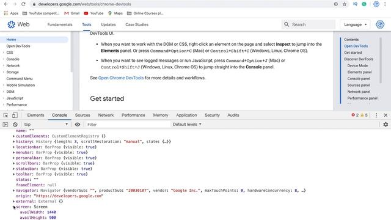This screenshot has width=391, height=220.
Task: Jump to Device Mode in Contents
Action: [357, 65]
